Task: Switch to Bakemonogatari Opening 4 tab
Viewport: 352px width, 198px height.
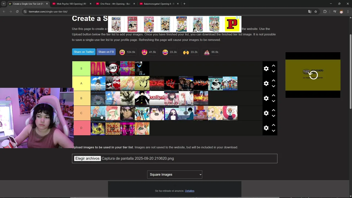Action: (x=159, y=4)
